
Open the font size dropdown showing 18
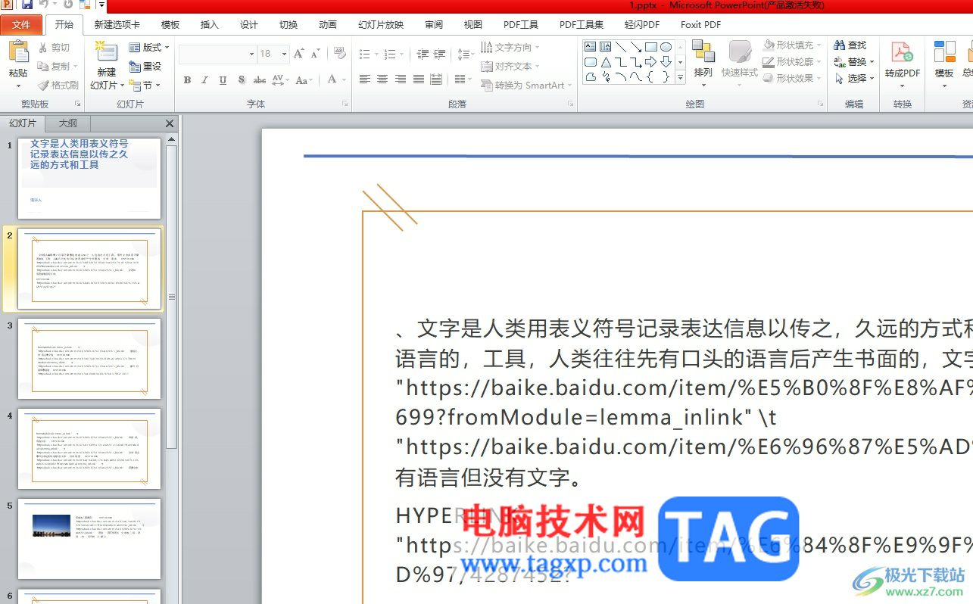click(284, 54)
